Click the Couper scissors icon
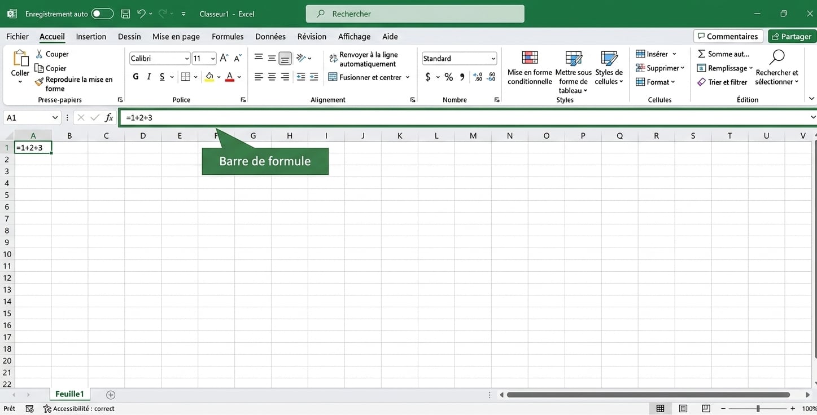The image size is (817, 415). [40, 54]
